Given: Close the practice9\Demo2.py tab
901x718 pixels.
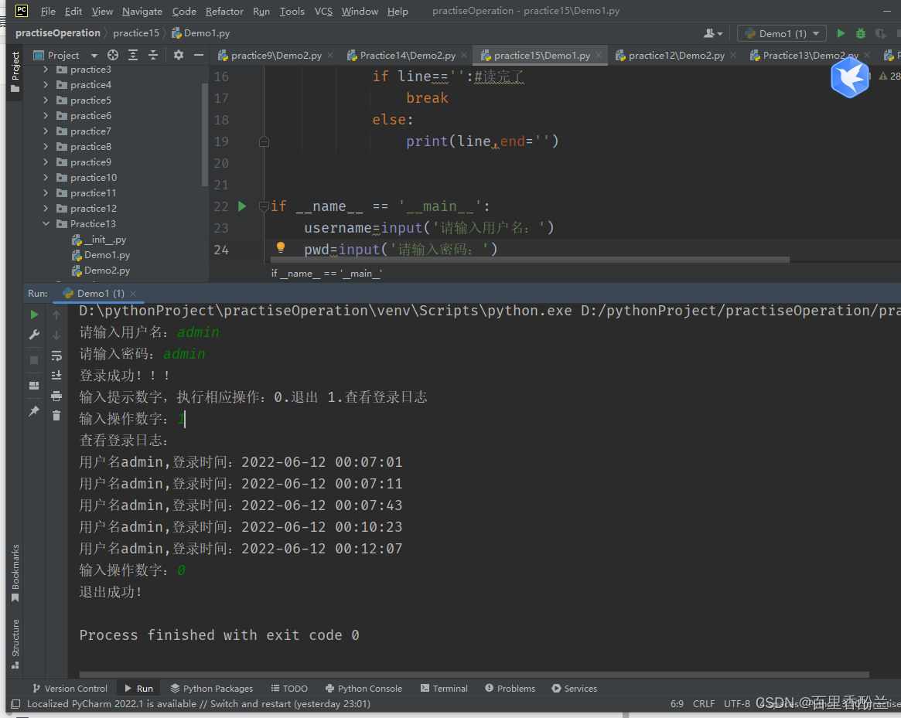Looking at the screenshot, I should click(x=330, y=55).
